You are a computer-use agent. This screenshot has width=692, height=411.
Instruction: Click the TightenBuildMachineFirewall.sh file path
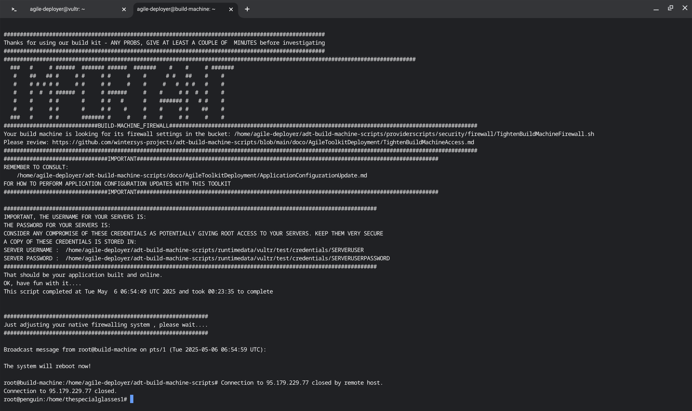point(414,134)
